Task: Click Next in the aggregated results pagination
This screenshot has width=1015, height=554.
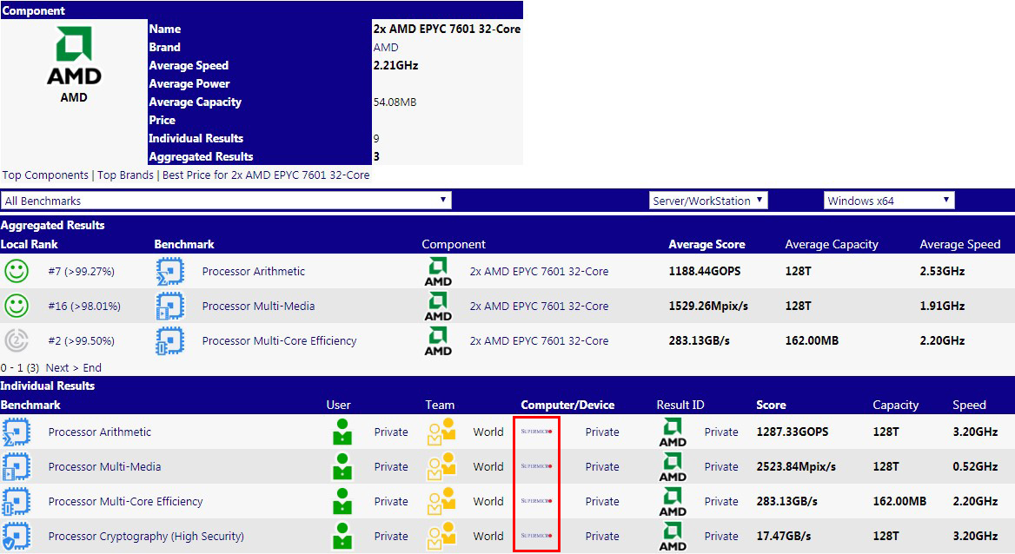Action: pyautogui.click(x=57, y=367)
